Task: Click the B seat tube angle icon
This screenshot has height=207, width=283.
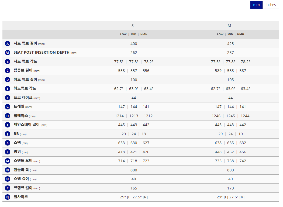Action: [x=8, y=62]
